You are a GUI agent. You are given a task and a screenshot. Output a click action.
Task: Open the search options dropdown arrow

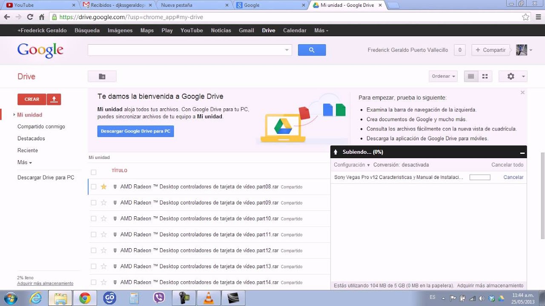pos(287,50)
